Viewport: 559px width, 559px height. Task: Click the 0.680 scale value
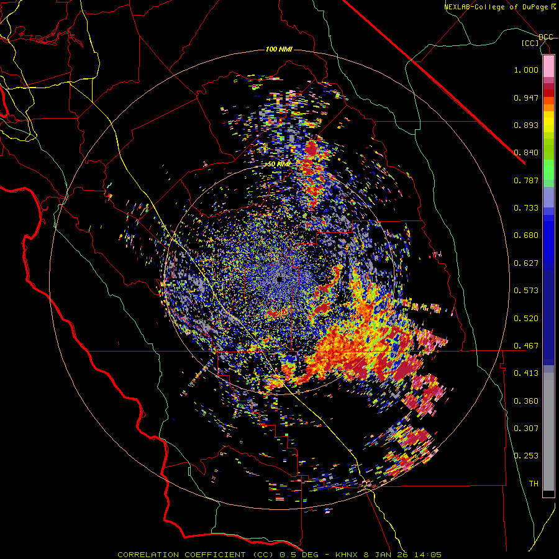(x=526, y=235)
